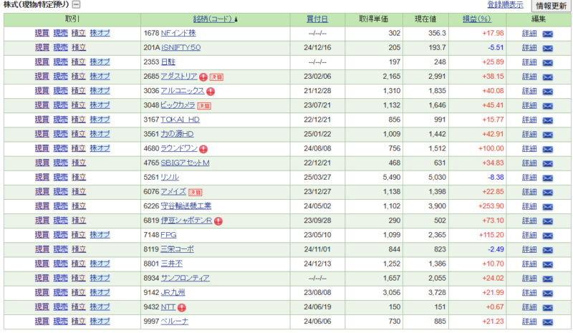Image resolution: width=573 pixels, height=333 pixels.
Task: Click red alert icon next to ラウンドワン
Action: point(203,149)
